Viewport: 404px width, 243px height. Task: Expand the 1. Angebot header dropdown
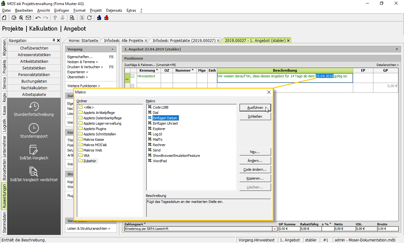[397, 49]
